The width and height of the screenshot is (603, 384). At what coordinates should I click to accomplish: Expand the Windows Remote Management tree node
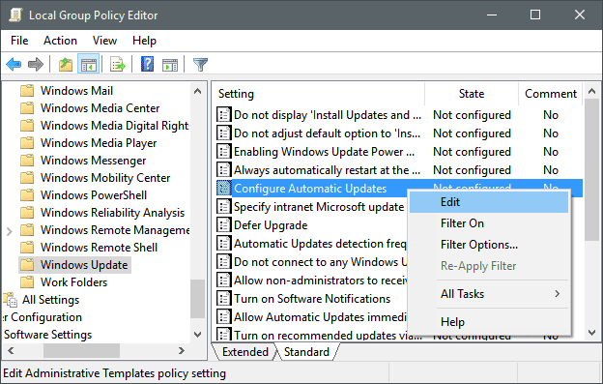[x=10, y=231]
